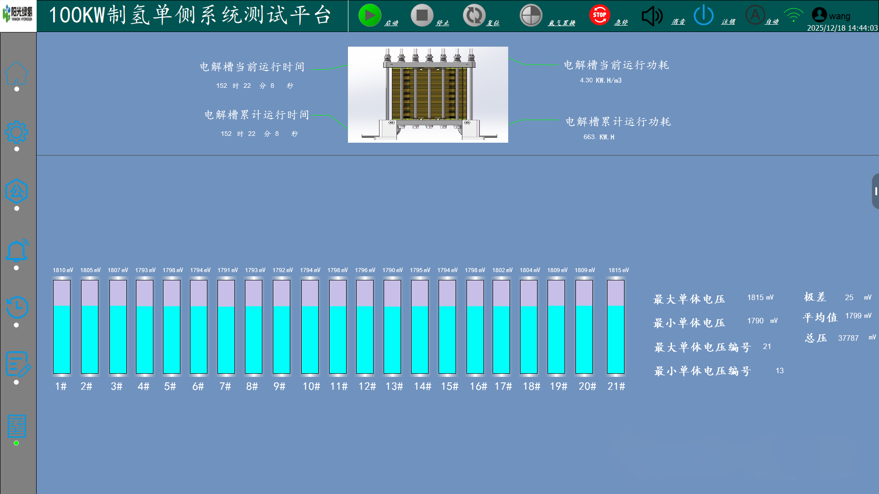
Task: Open Home page from sidebar
Action: click(x=16, y=73)
